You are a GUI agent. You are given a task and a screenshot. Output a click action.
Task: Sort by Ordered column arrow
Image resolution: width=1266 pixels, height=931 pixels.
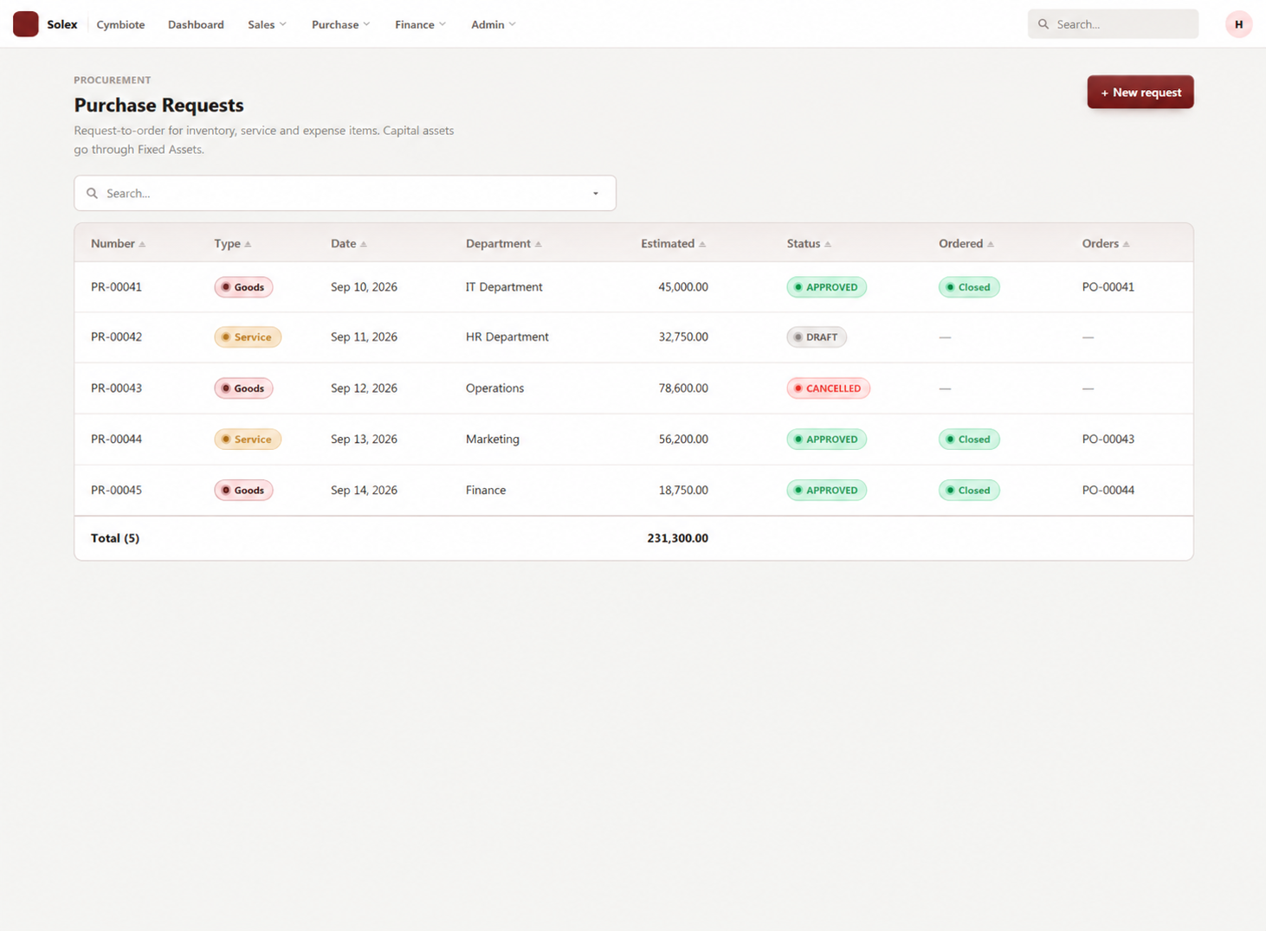click(x=991, y=244)
